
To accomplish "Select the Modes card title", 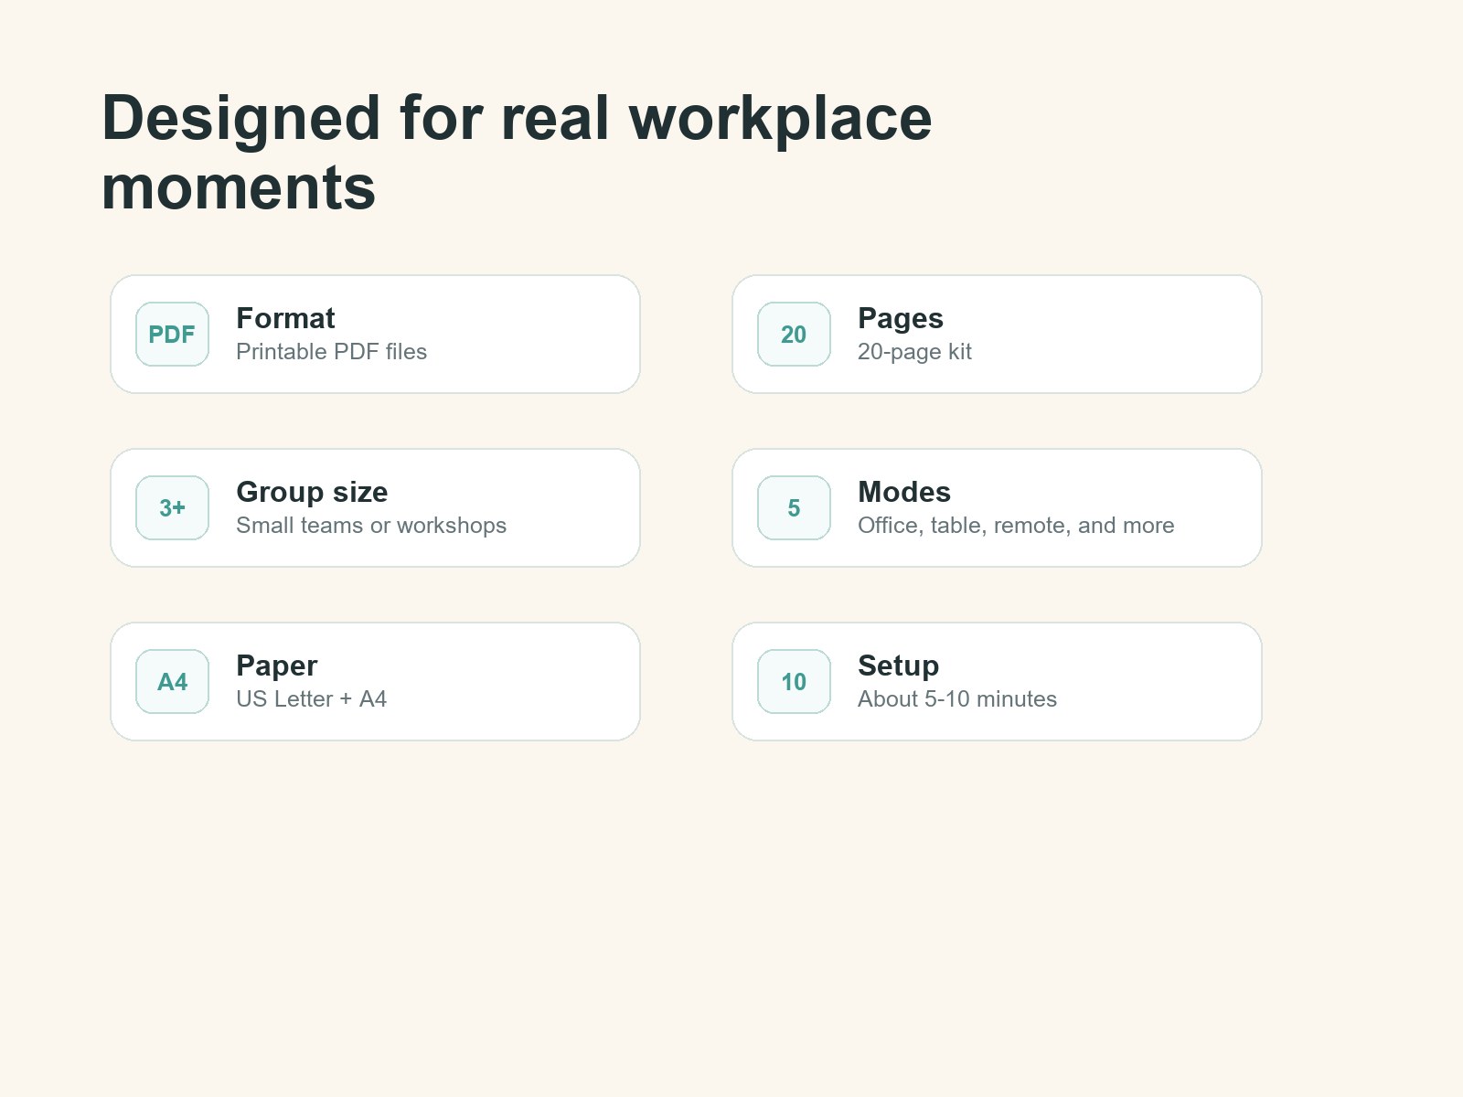I will pyautogui.click(x=904, y=492).
